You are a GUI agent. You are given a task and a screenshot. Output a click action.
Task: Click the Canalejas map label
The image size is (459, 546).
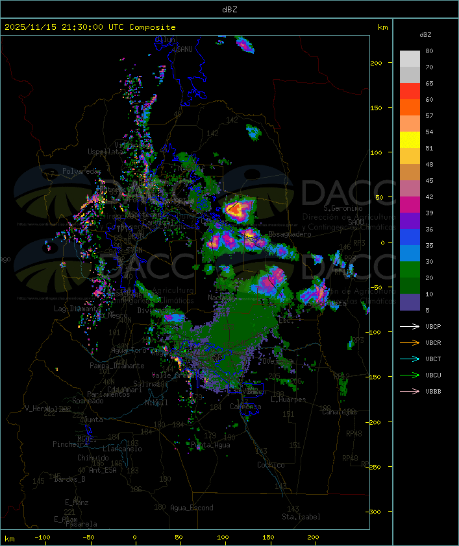340,412
